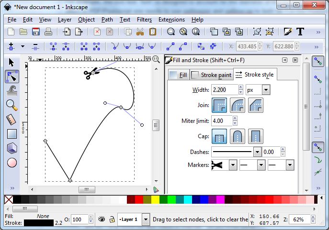Select the Bevel join option
The width and height of the screenshot is (329, 230).
(256, 105)
